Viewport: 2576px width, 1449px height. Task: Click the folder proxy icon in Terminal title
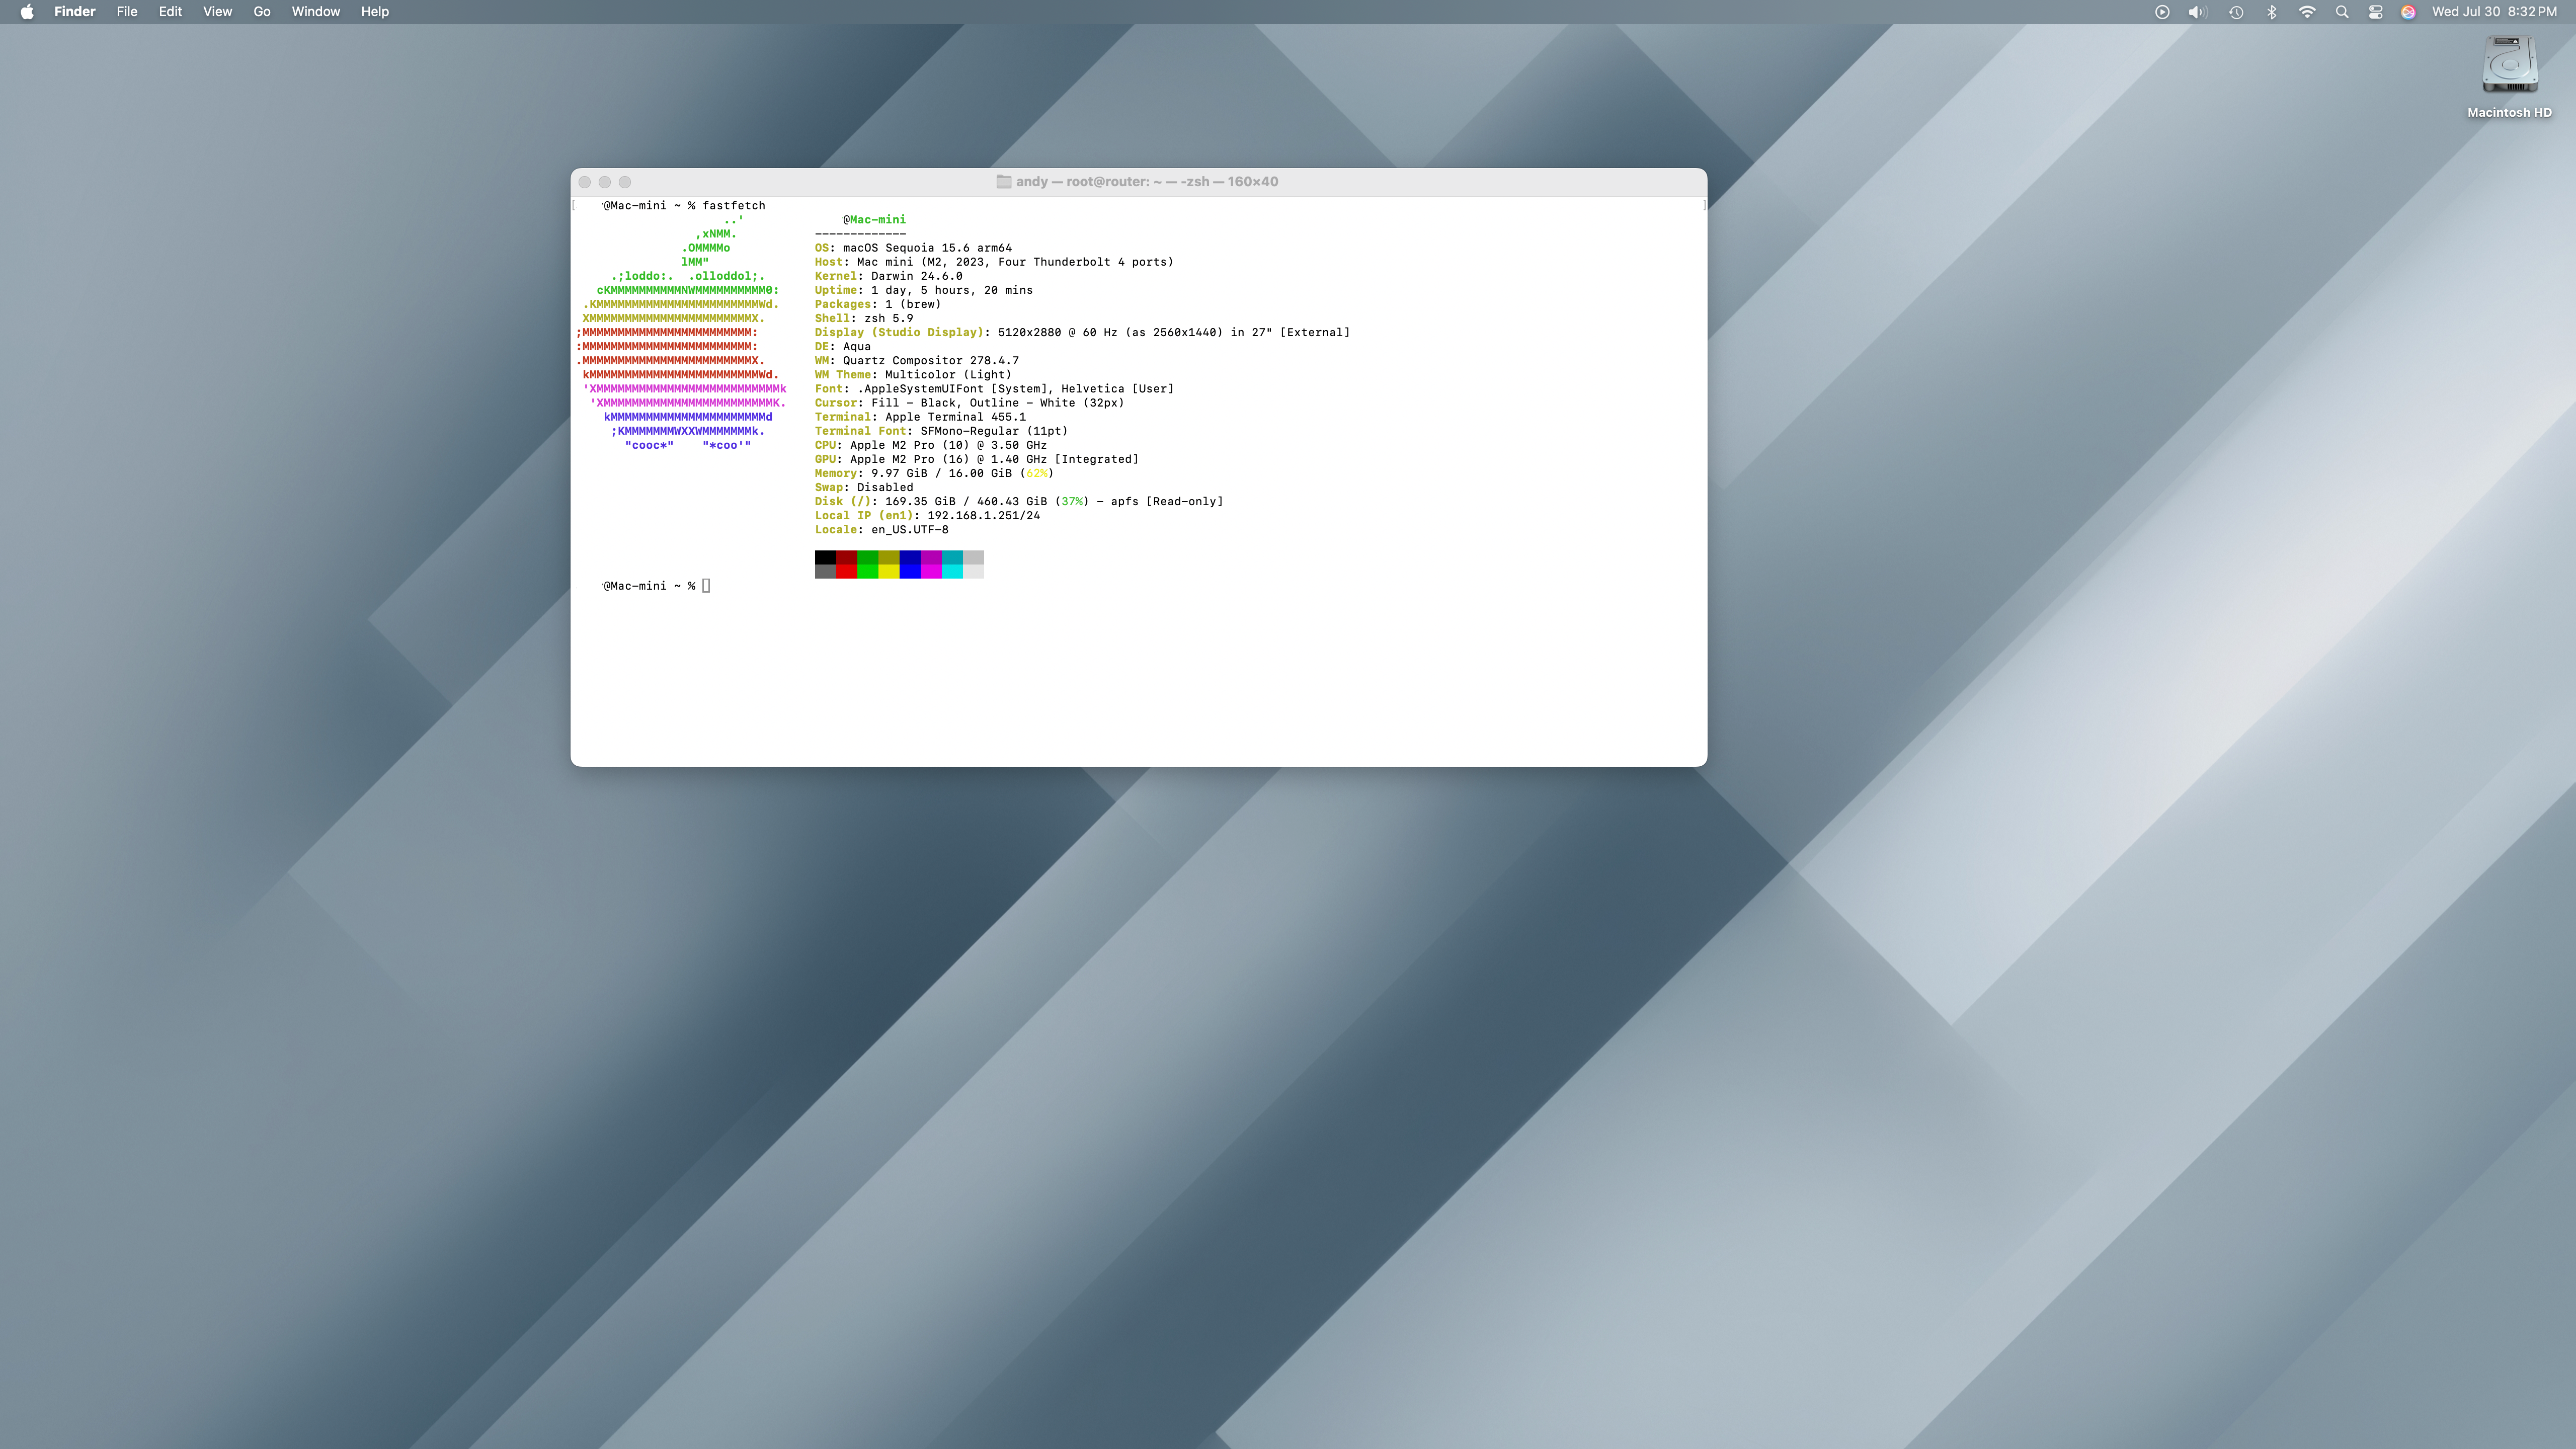pyautogui.click(x=1004, y=182)
